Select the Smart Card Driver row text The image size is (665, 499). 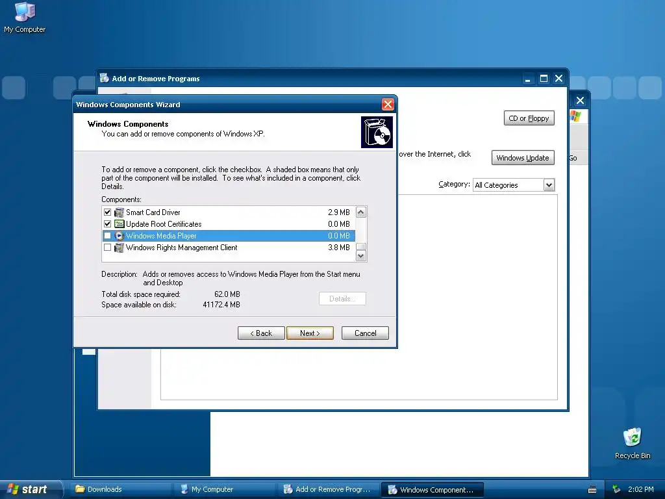153,212
